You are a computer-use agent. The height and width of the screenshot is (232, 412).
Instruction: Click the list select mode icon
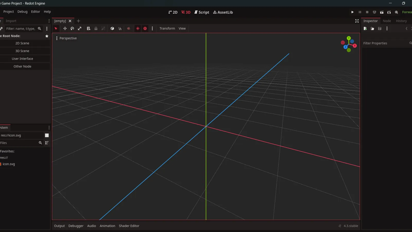(89, 28)
